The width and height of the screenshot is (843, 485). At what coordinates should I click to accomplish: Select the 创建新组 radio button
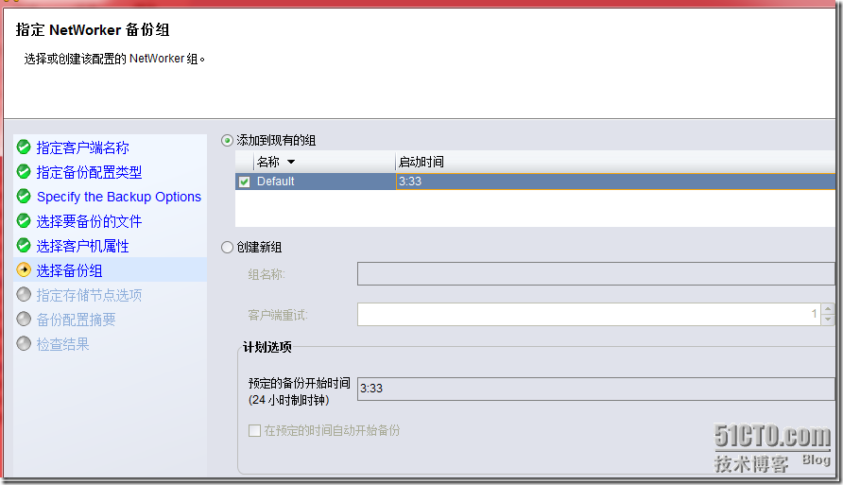(x=227, y=248)
